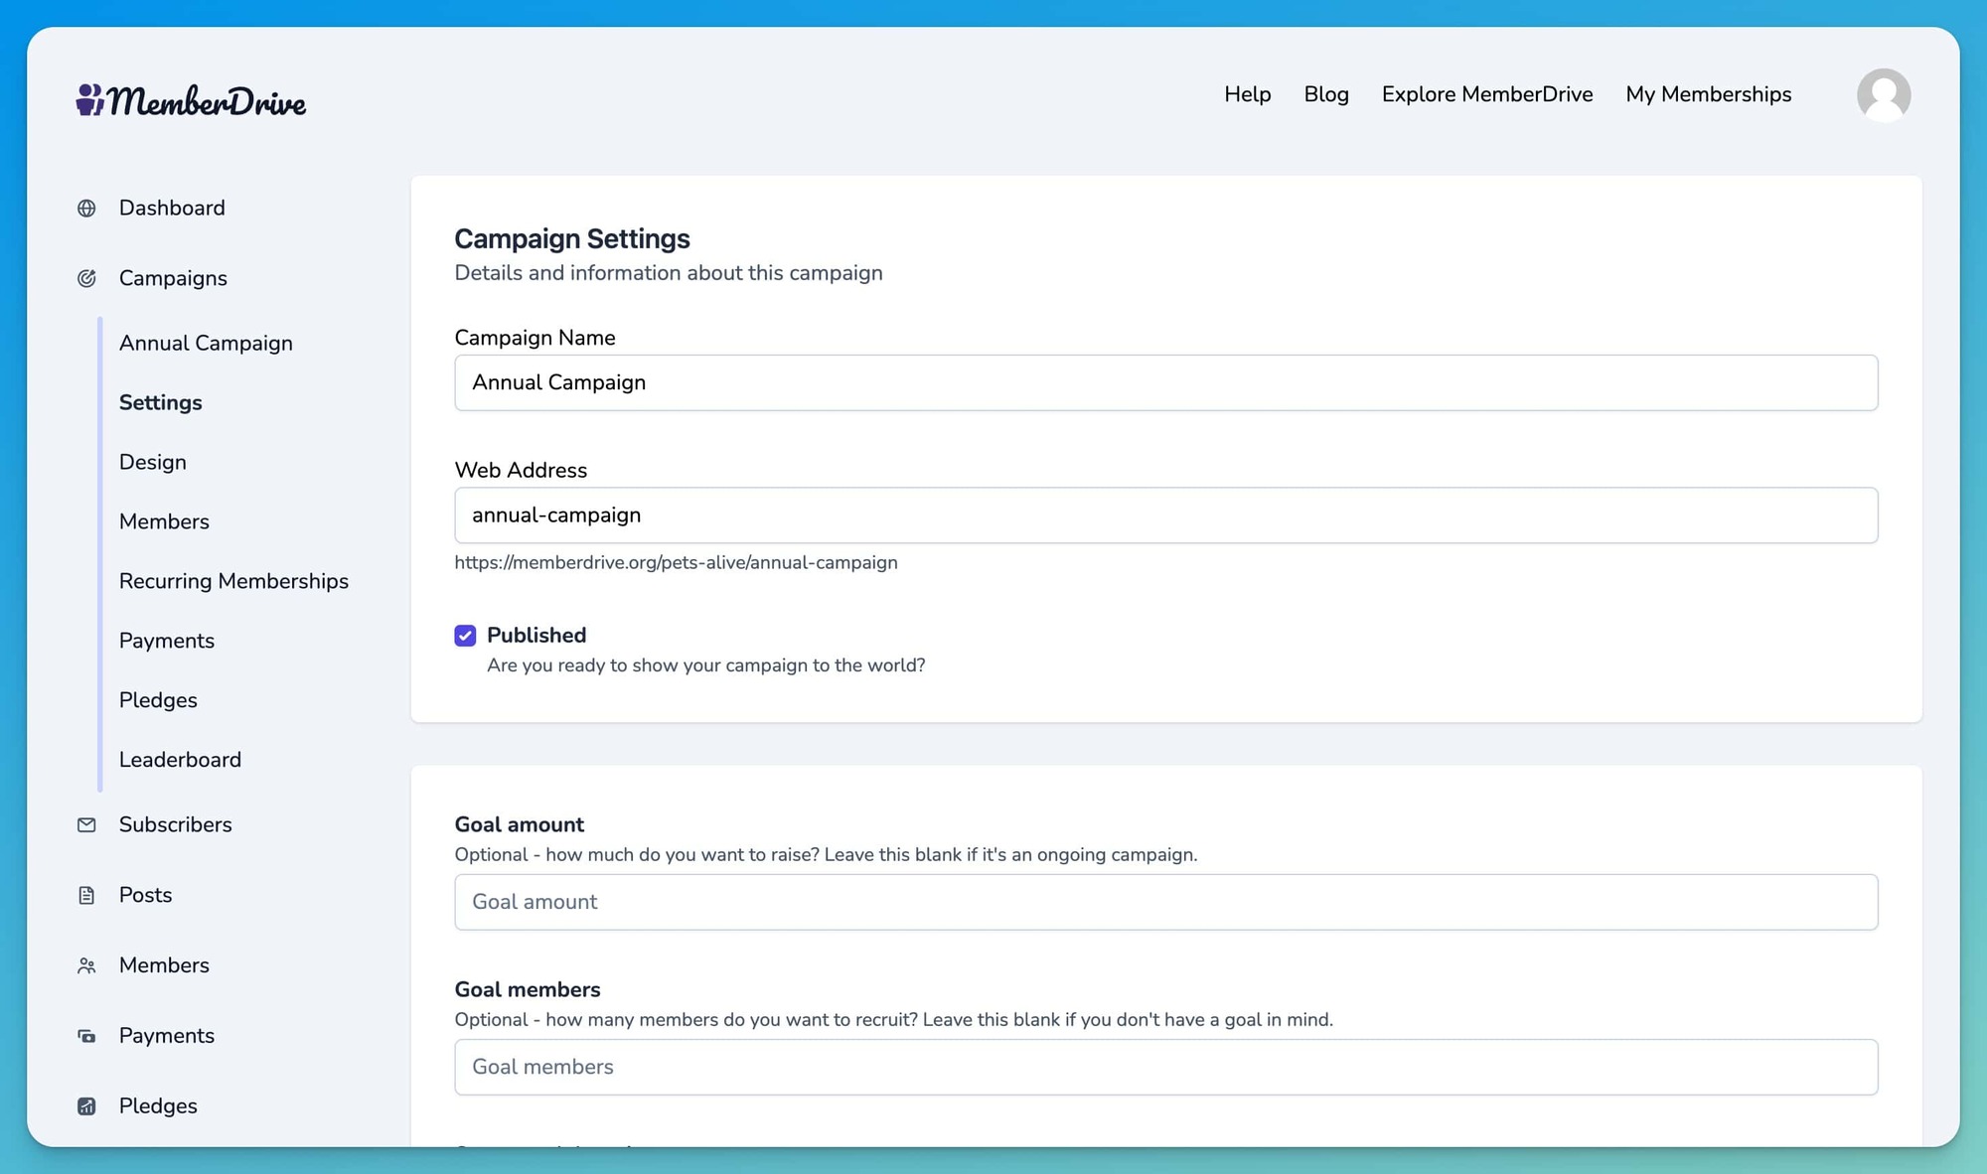This screenshot has height=1174, width=1987.
Task: Click the Goal amount input field
Action: coord(1165,902)
